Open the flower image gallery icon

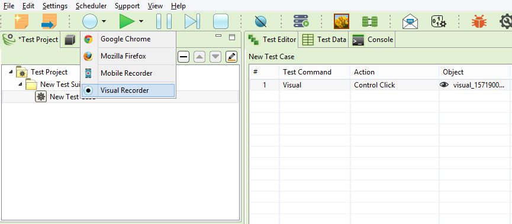click(342, 21)
